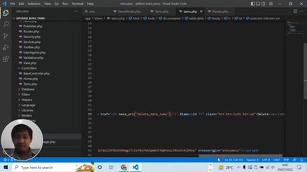Click CRLF end-of-line in status bar
307x172 pixels.
tap(277, 160)
